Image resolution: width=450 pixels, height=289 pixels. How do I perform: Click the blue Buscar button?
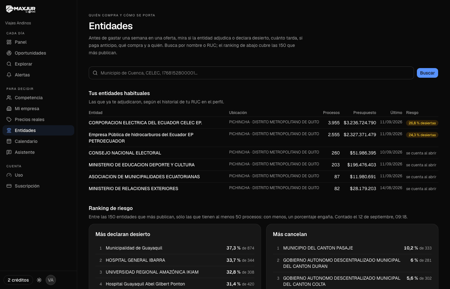427,73
